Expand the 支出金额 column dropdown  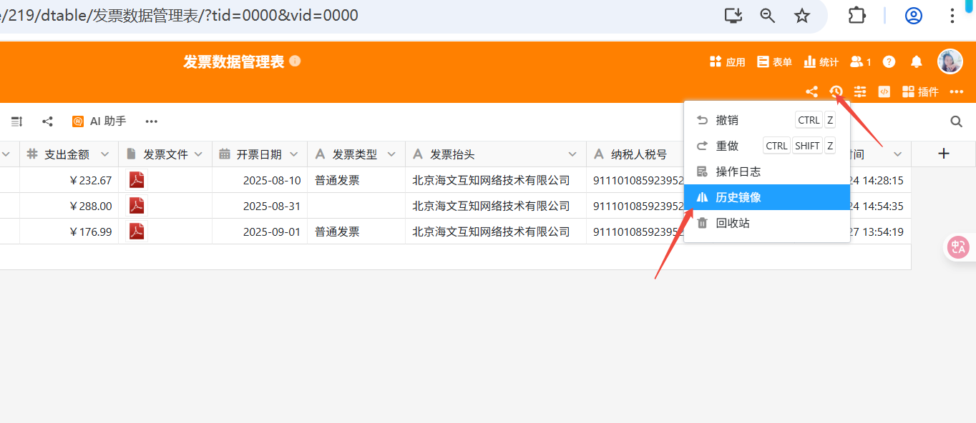coord(105,154)
